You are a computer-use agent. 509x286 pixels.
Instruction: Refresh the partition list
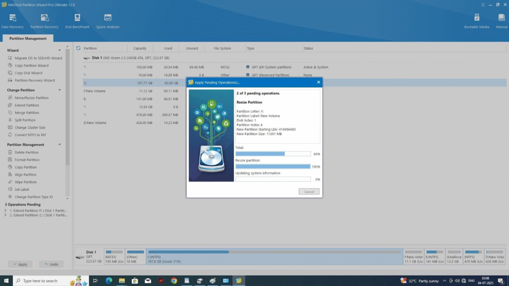coord(78,48)
